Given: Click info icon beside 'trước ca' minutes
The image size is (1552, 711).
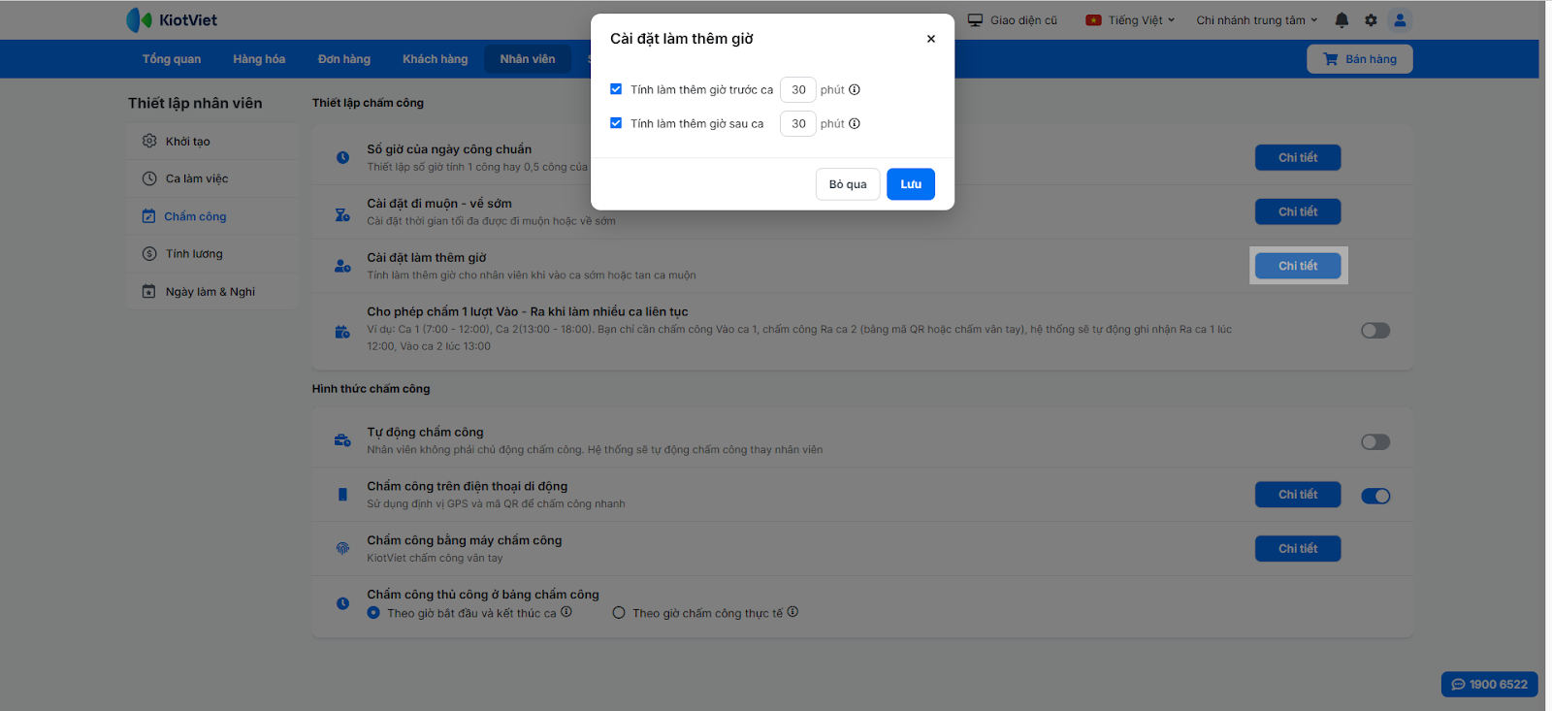Looking at the screenshot, I should point(855,90).
